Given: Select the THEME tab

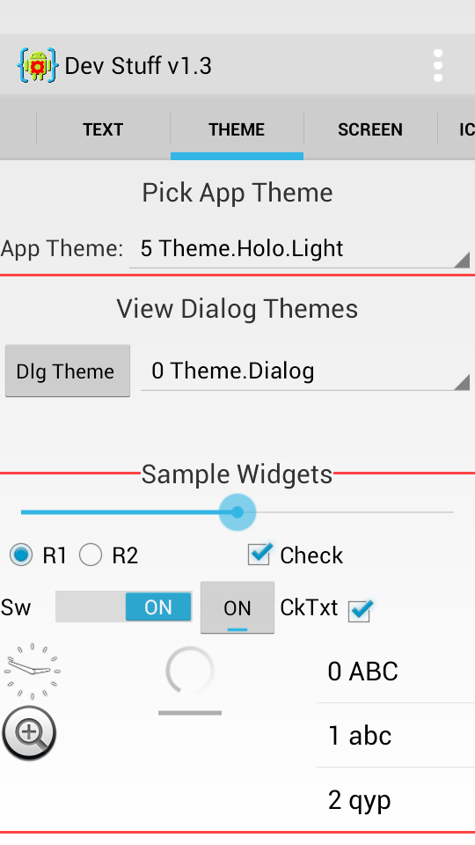Looking at the screenshot, I should point(237,129).
